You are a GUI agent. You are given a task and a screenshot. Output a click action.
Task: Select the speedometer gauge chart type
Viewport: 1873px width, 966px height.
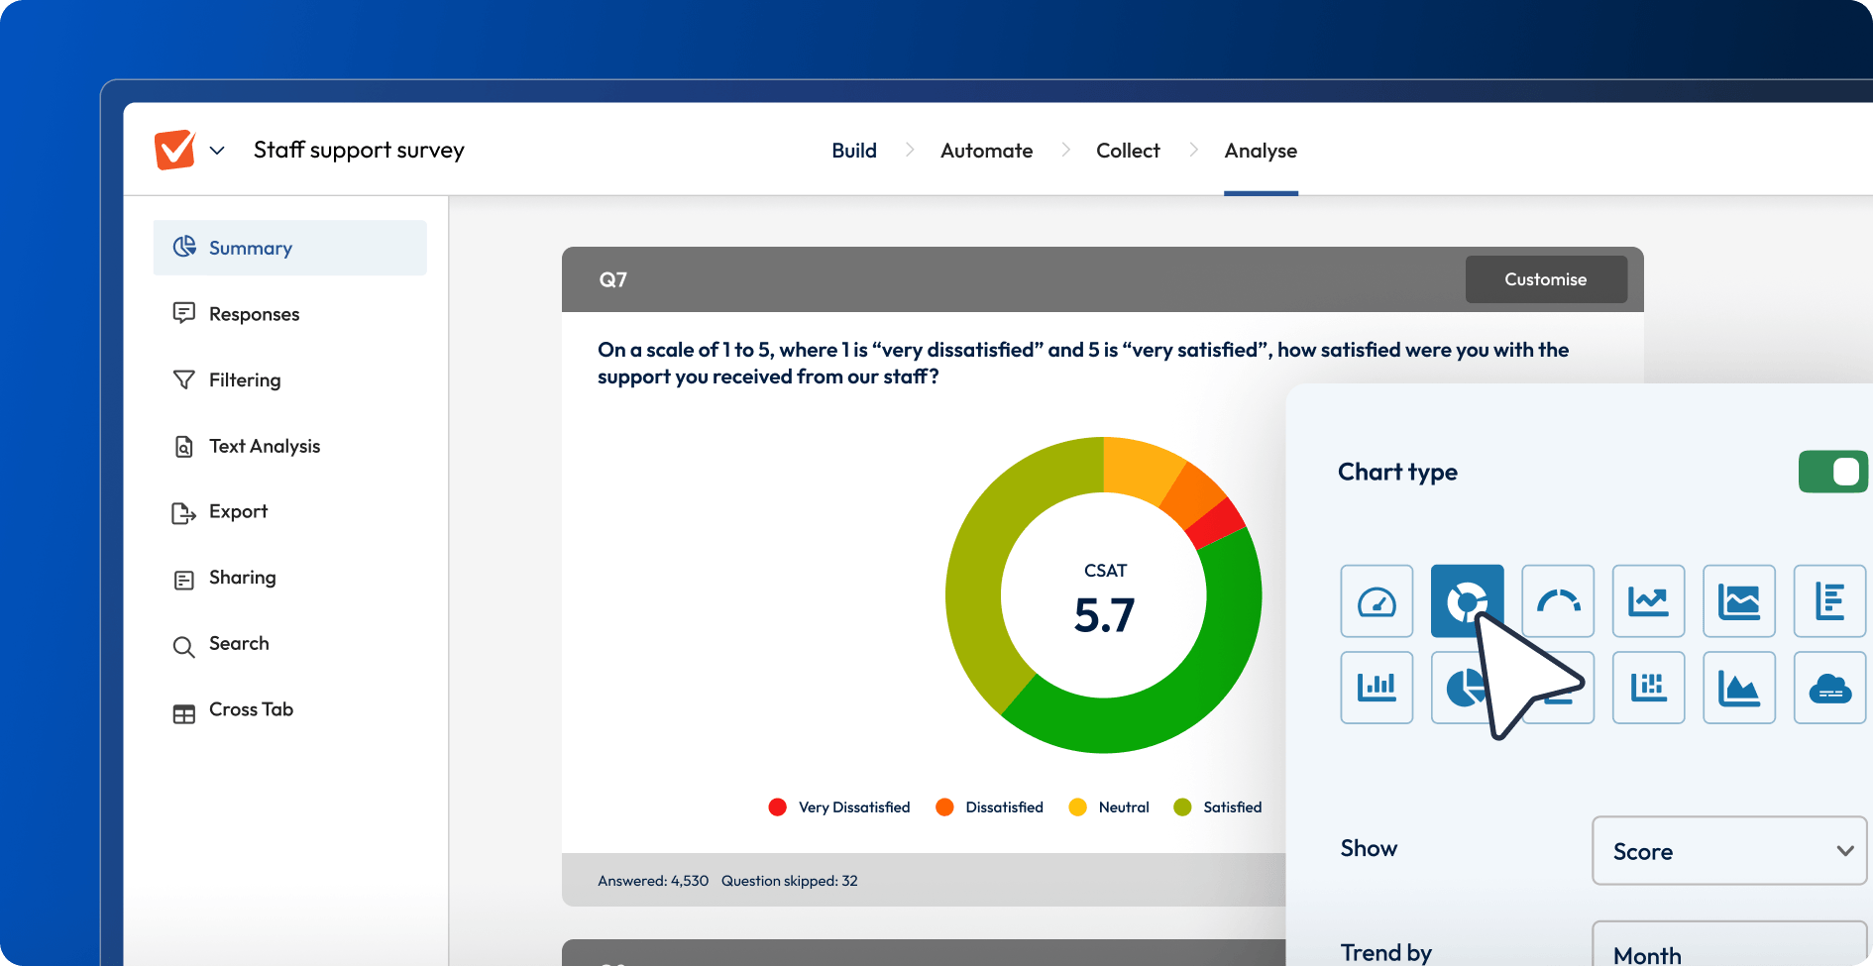[x=1377, y=601]
